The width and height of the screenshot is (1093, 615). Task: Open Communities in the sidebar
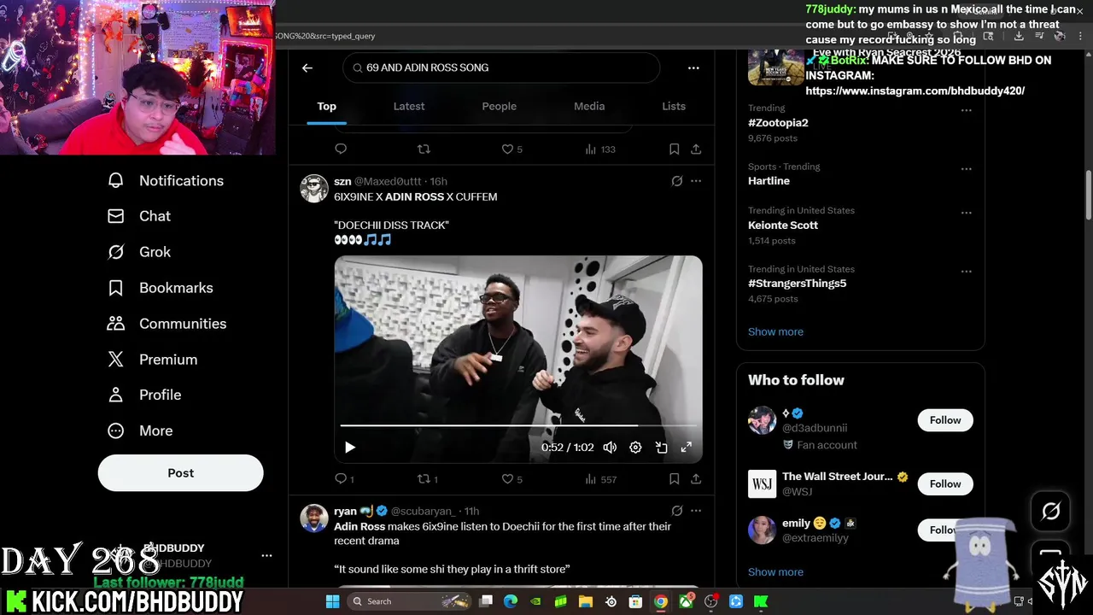(x=167, y=324)
